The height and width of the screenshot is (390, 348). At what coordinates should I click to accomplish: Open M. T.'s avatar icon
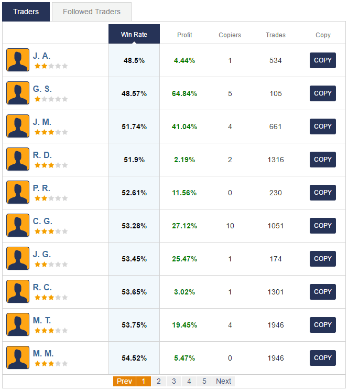[18, 324]
